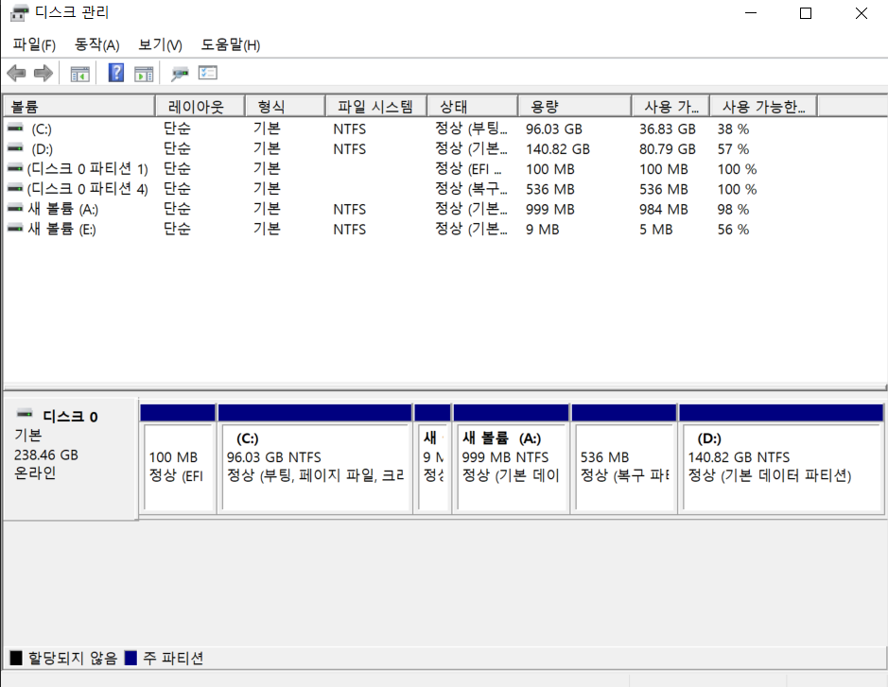Click the Disk Management title bar app icon
The width and height of the screenshot is (888, 687).
[x=19, y=12]
